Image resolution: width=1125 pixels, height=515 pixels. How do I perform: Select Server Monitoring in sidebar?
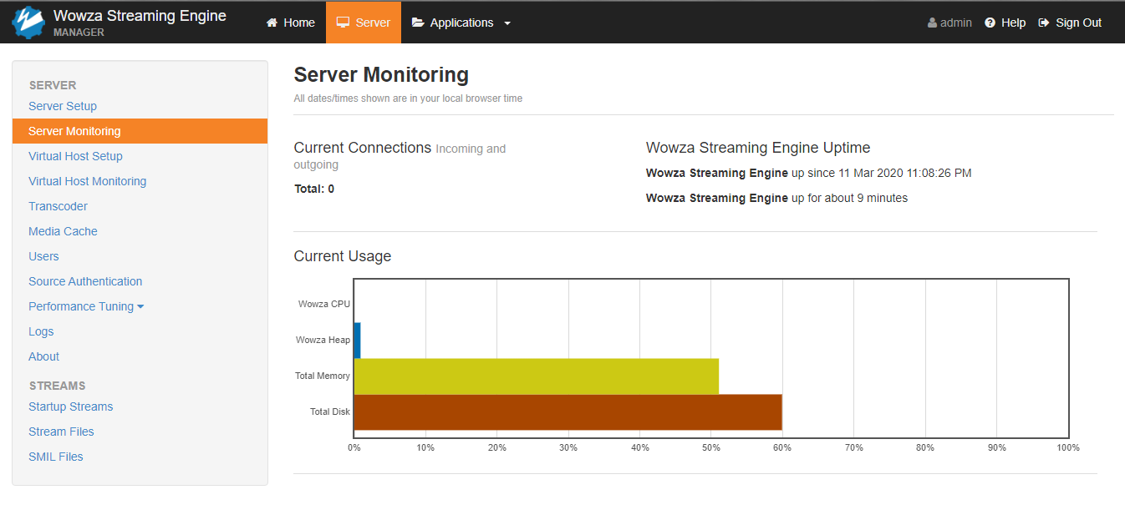(x=140, y=131)
